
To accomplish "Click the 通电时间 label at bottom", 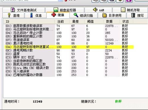I will point(12,101).
